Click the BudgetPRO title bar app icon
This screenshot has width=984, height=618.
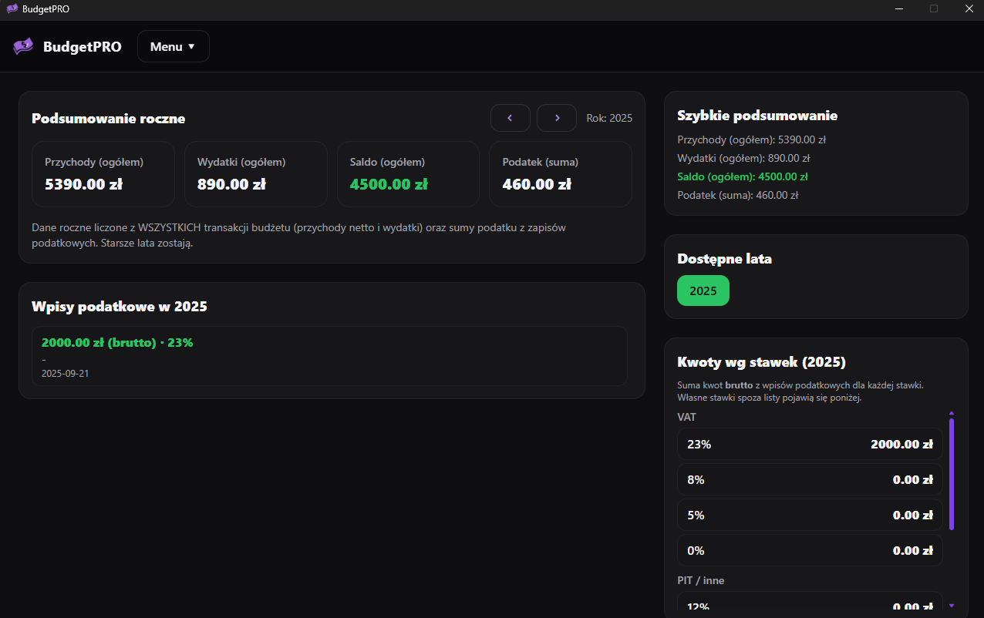pos(12,8)
